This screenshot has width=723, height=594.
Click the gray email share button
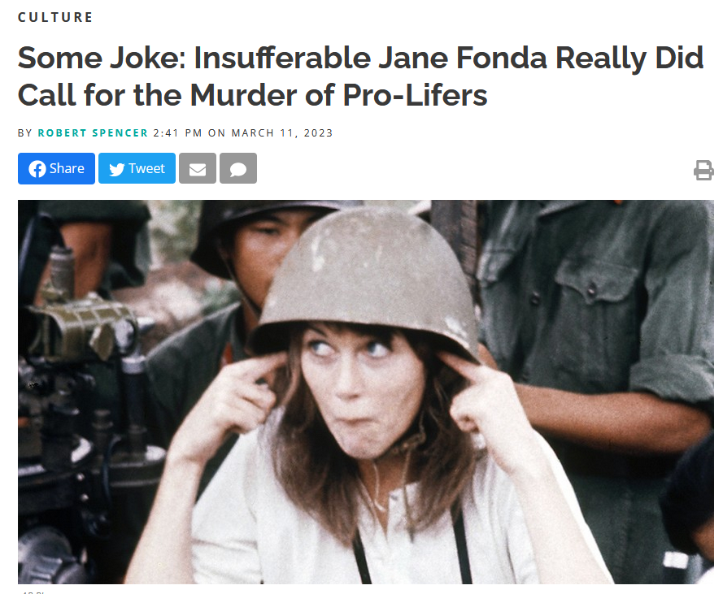point(198,169)
